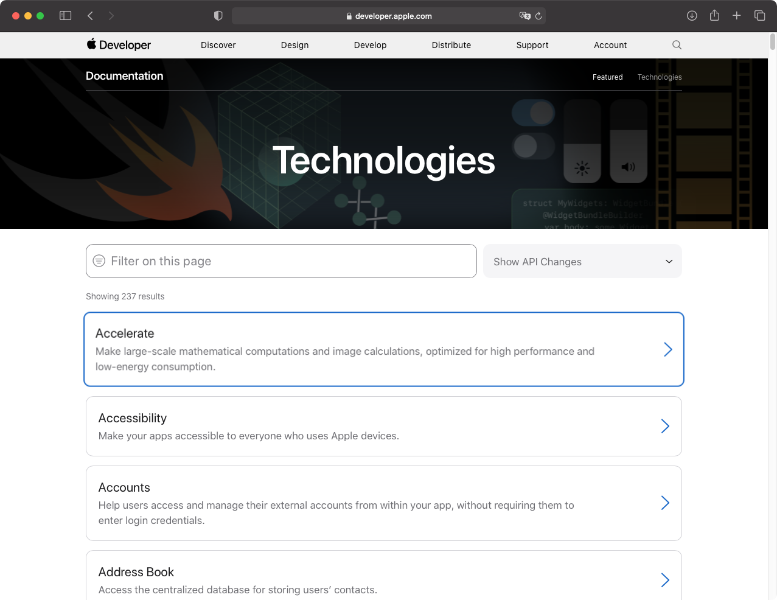Open the Accelerate technology card

384,349
